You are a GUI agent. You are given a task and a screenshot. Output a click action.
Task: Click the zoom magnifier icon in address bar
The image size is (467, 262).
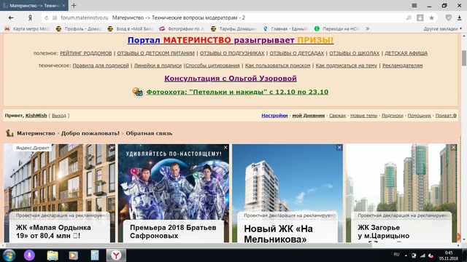pos(409,17)
